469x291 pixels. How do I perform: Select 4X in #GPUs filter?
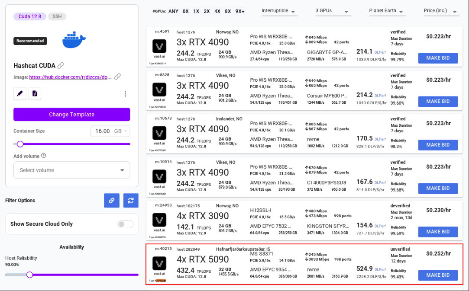coord(217,11)
